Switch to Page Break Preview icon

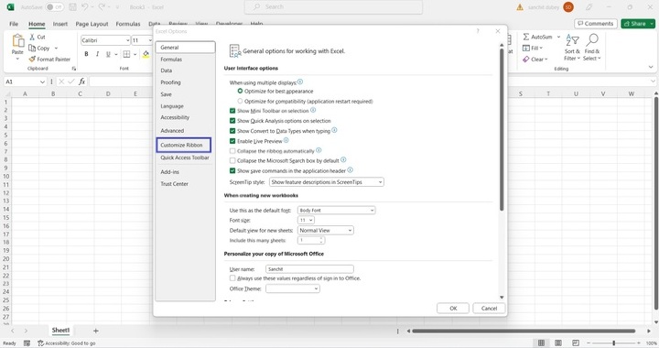(x=576, y=343)
